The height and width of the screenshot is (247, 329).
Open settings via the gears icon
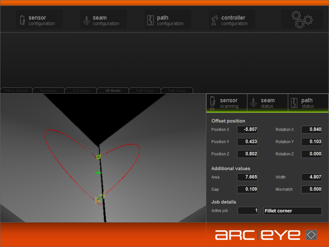[302, 19]
